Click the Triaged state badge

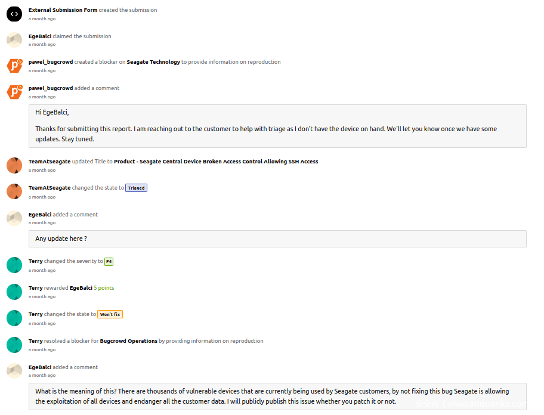136,188
